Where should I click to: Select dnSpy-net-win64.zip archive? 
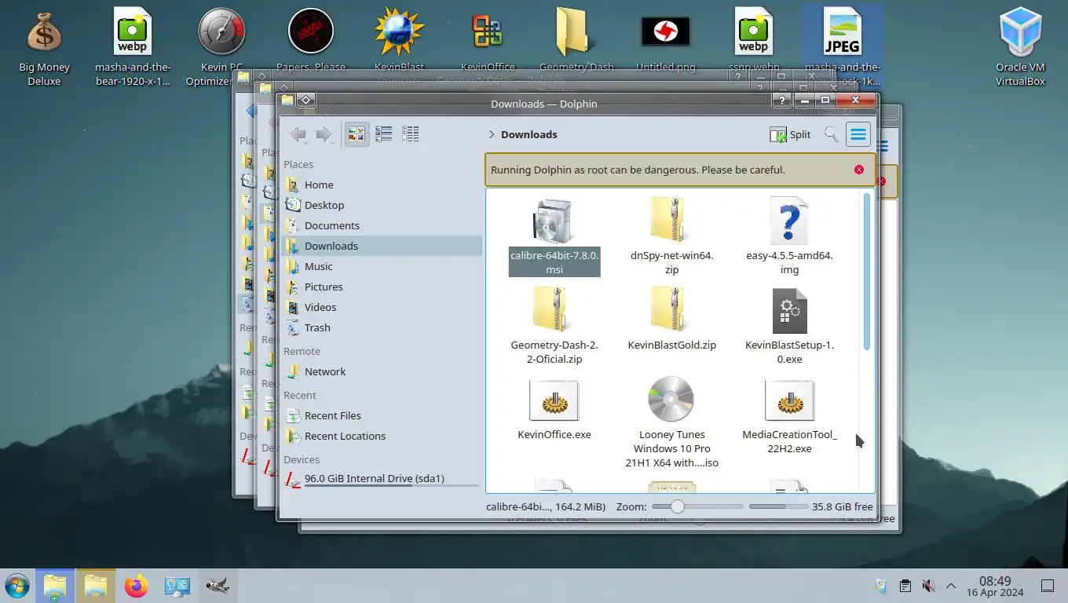coord(672,236)
